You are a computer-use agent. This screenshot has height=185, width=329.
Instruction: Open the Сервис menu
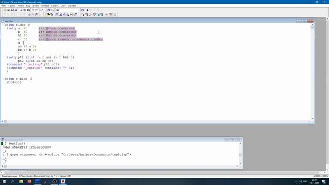point(55,6)
